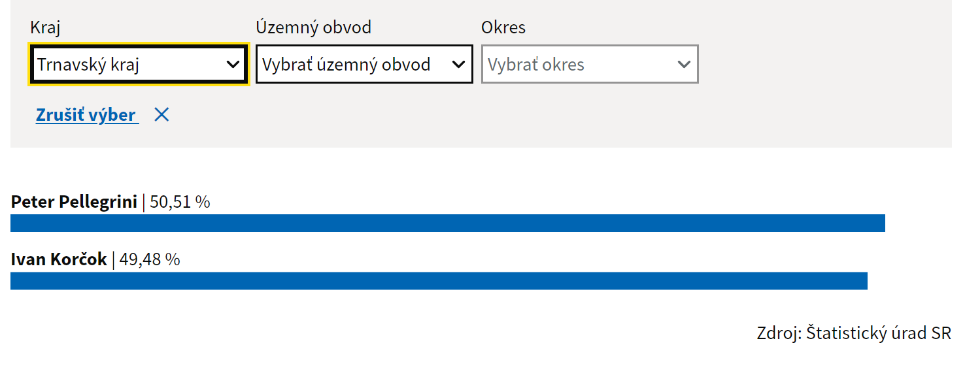The width and height of the screenshot is (965, 375).
Task: Click the placeholder text Vybrať okres
Action: 536,65
